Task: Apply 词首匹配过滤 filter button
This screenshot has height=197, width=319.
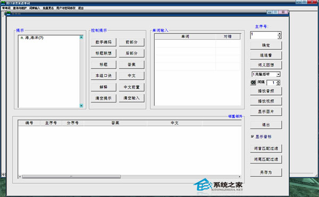Action: tap(266, 149)
